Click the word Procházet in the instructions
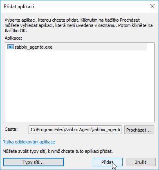 130,20
